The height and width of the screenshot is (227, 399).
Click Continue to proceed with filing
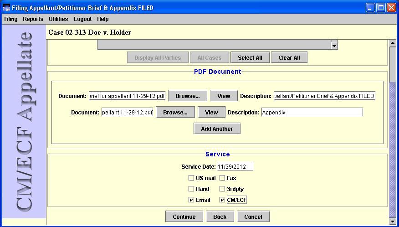(x=184, y=217)
